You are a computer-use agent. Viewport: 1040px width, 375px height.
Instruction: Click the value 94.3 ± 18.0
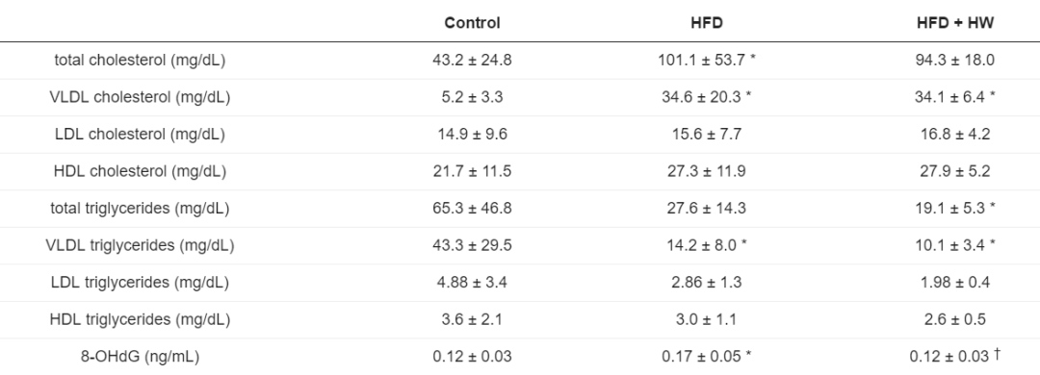[955, 61]
